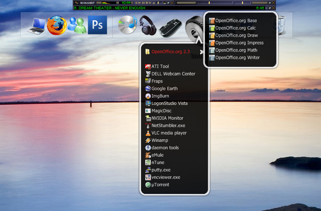Open daemon tools from the menu
321x211 pixels.
click(165, 148)
